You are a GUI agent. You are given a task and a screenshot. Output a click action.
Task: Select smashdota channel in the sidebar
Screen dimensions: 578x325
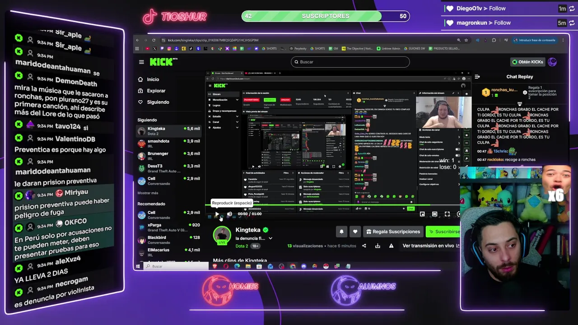click(x=168, y=143)
